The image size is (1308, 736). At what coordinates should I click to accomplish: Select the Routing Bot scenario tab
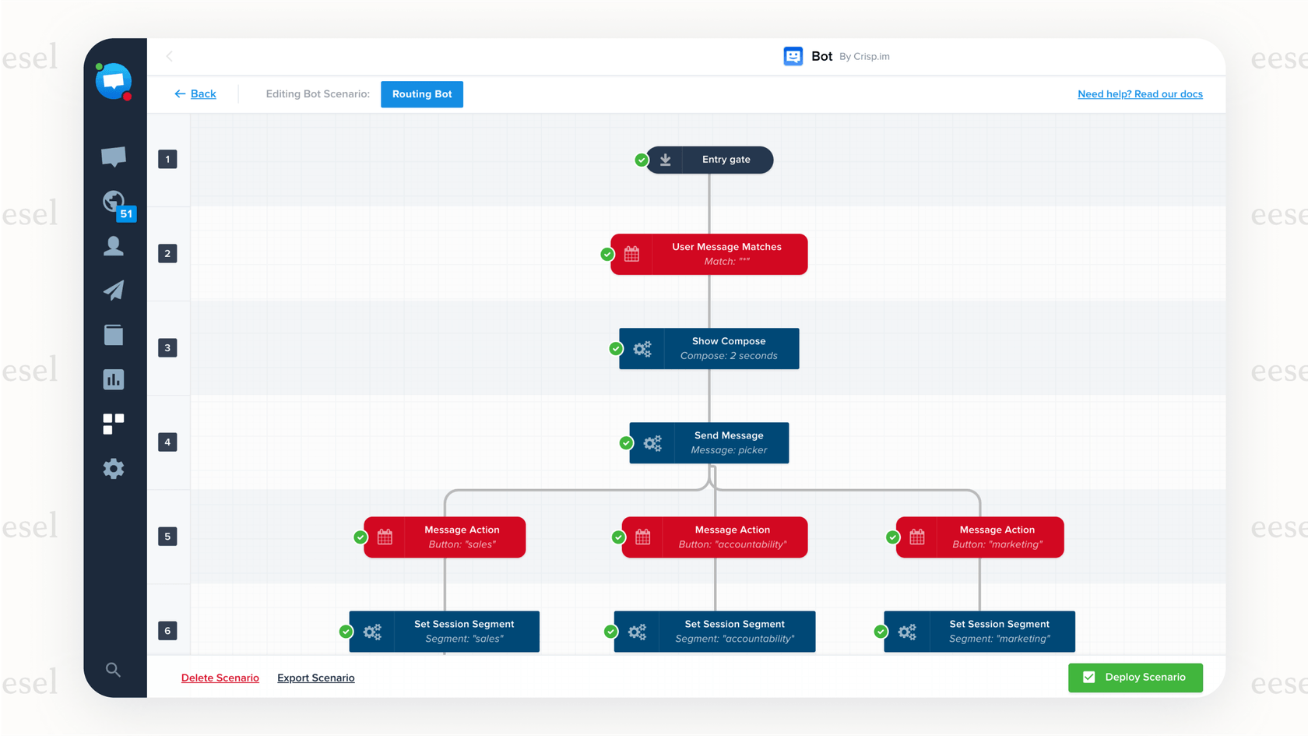pyautogui.click(x=421, y=94)
